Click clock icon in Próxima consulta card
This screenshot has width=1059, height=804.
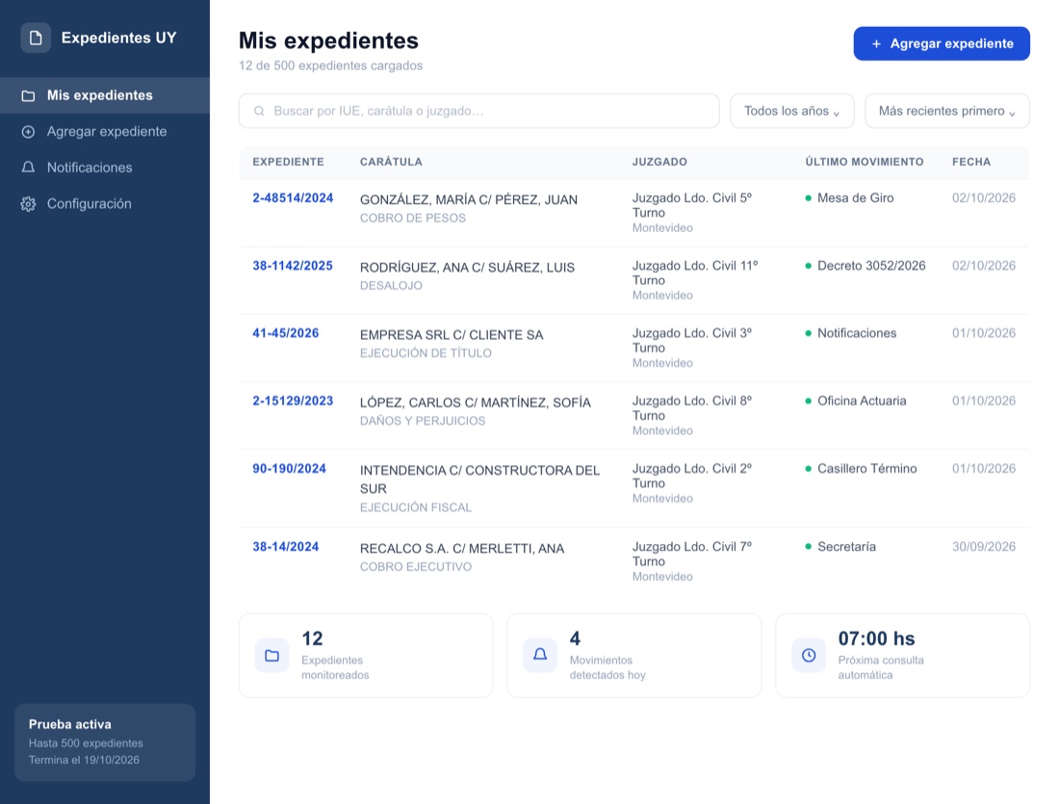click(x=809, y=656)
